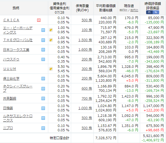166x143 pixels.
Task: Click 100 株 holding link
Action: pos(87,30)
